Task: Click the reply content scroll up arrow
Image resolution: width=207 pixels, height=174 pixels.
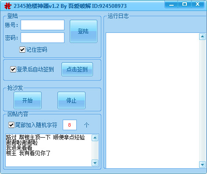Action: point(95,138)
